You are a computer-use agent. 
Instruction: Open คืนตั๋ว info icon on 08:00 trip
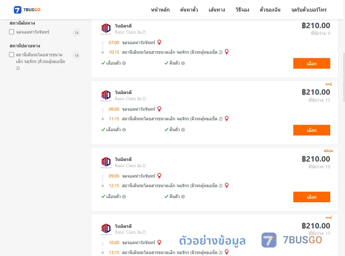pyautogui.click(x=183, y=130)
